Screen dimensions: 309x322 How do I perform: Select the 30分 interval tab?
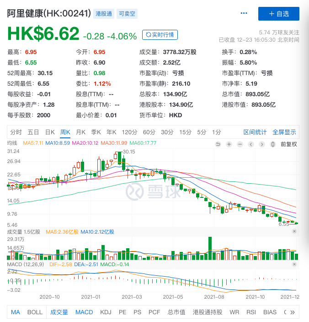(x=167, y=132)
